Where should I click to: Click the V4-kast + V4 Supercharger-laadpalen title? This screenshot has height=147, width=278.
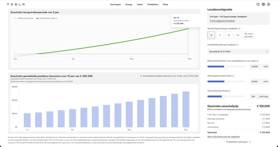228,17
